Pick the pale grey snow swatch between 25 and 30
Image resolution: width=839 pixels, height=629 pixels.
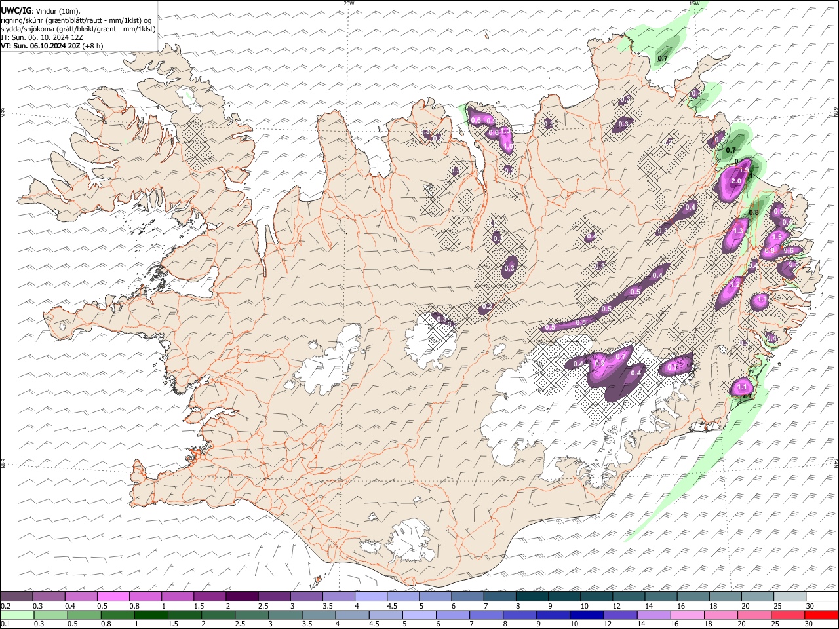(790, 597)
